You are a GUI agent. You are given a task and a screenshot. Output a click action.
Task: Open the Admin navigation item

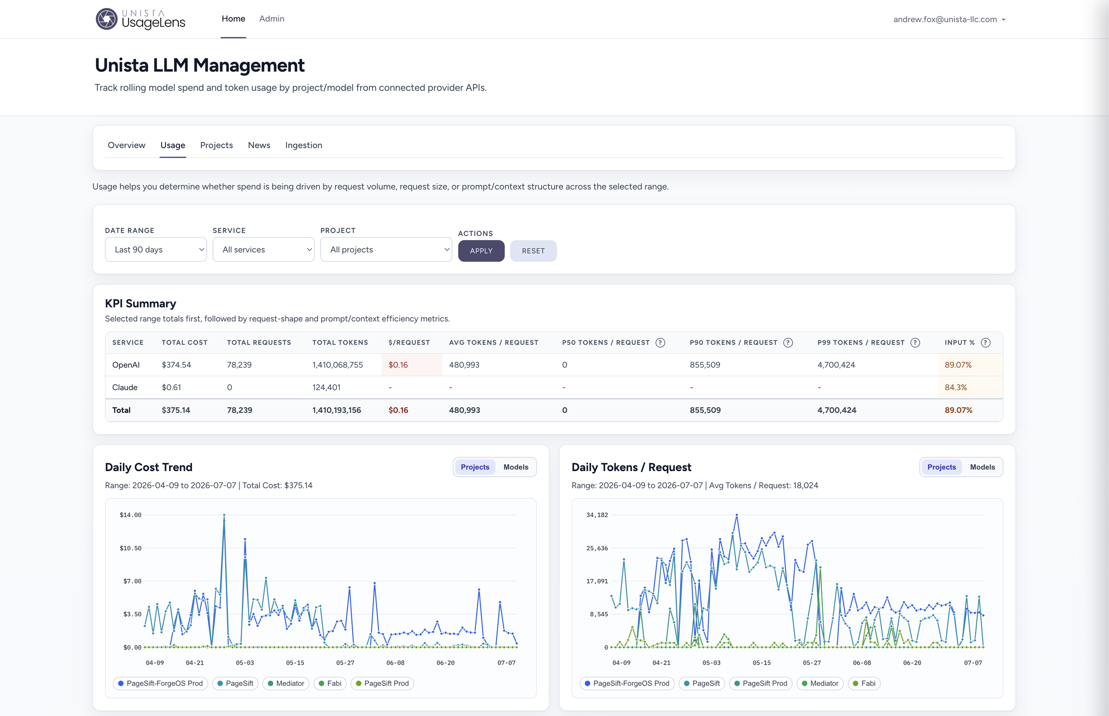click(x=271, y=19)
